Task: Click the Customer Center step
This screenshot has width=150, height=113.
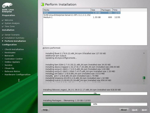Action: click(x=14, y=59)
